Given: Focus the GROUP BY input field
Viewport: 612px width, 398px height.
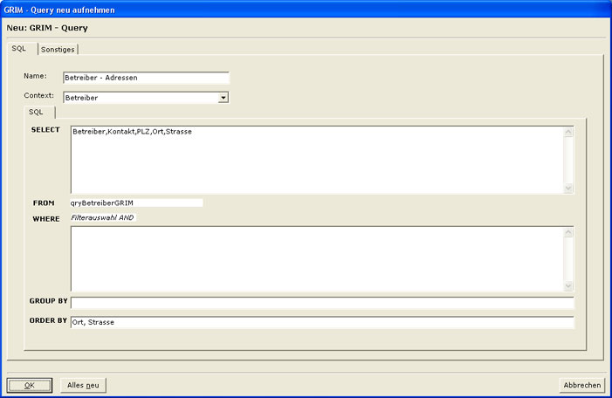Looking at the screenshot, I should point(321,303).
